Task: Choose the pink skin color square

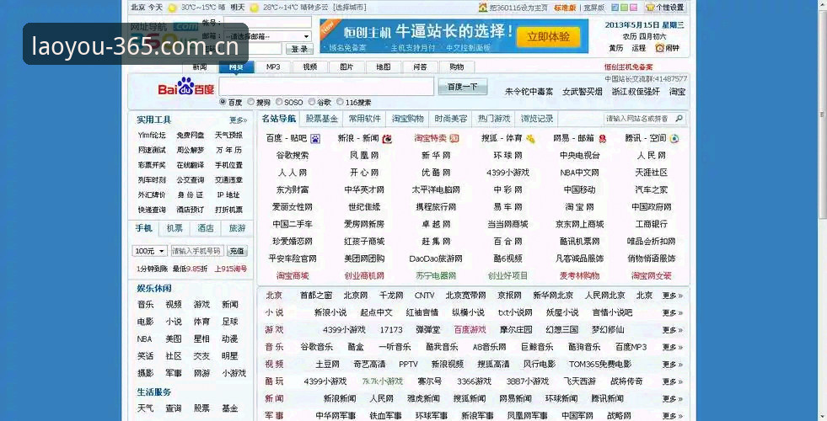Action: coord(633,8)
